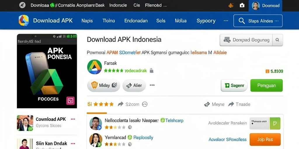Open the Doomoad profile avatar
This screenshot has height=149, width=299.
tap(256, 6)
